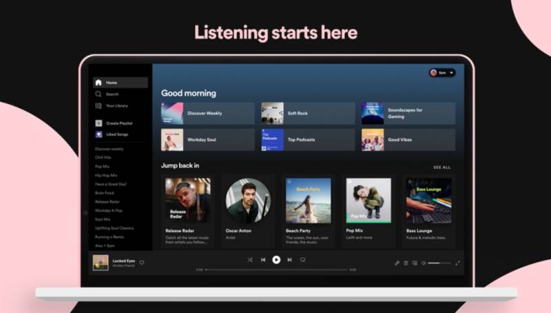Seek within the song progress bar

tap(276, 270)
